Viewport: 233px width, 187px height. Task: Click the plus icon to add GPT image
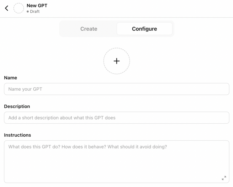pyautogui.click(x=116, y=61)
